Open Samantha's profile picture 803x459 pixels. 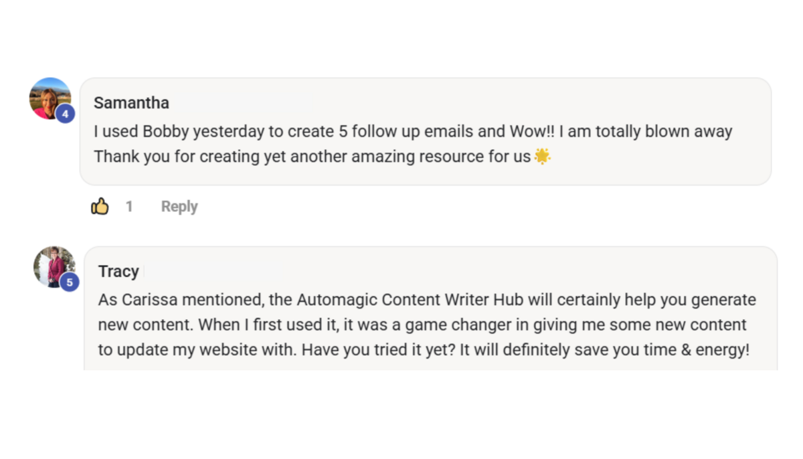pos(48,98)
